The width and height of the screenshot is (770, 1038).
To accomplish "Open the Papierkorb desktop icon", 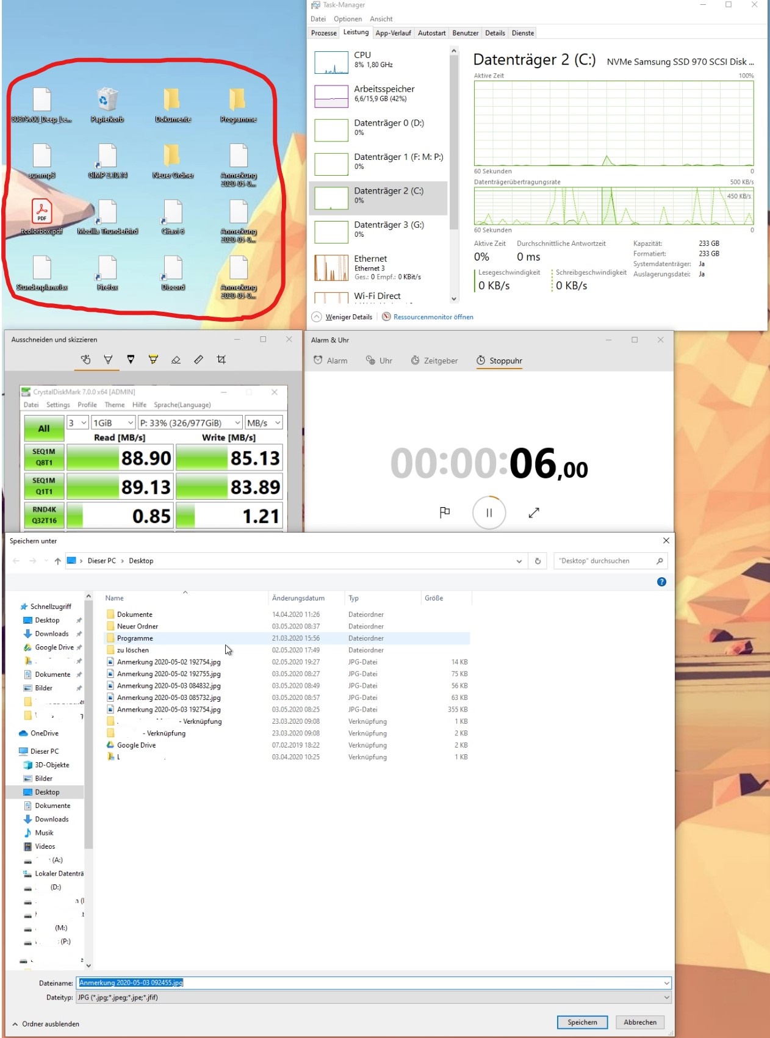I will pyautogui.click(x=107, y=104).
